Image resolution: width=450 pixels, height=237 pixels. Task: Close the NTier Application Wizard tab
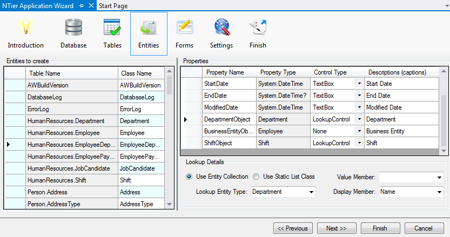pos(91,5)
